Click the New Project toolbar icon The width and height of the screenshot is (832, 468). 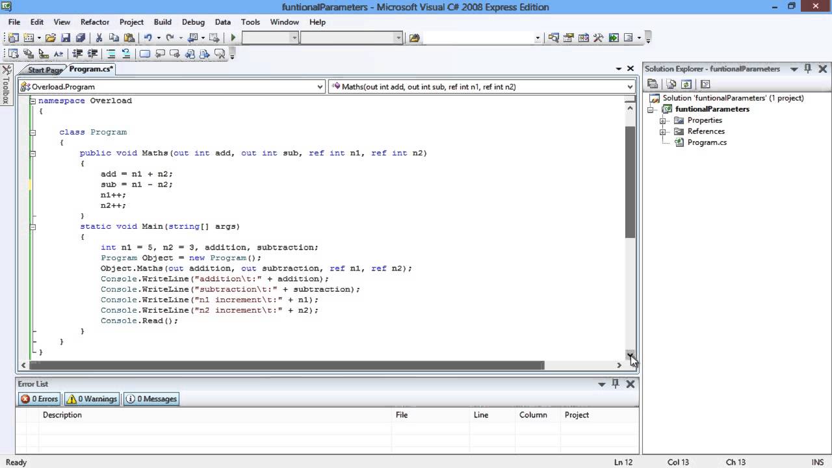(13, 38)
